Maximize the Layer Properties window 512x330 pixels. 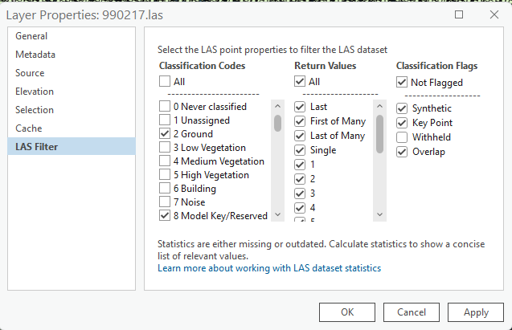(x=459, y=14)
